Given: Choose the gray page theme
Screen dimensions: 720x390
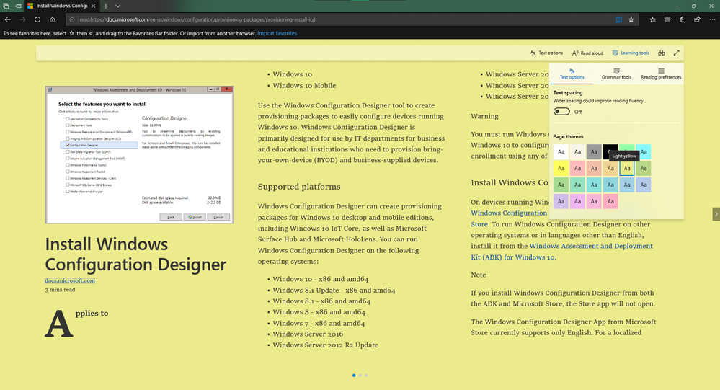Looking at the screenshot, I should [x=594, y=151].
